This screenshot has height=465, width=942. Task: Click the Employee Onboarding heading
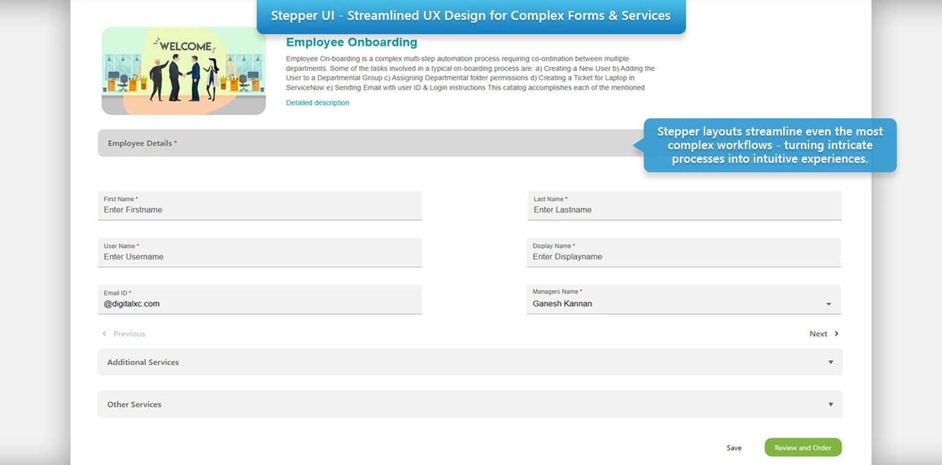click(351, 42)
